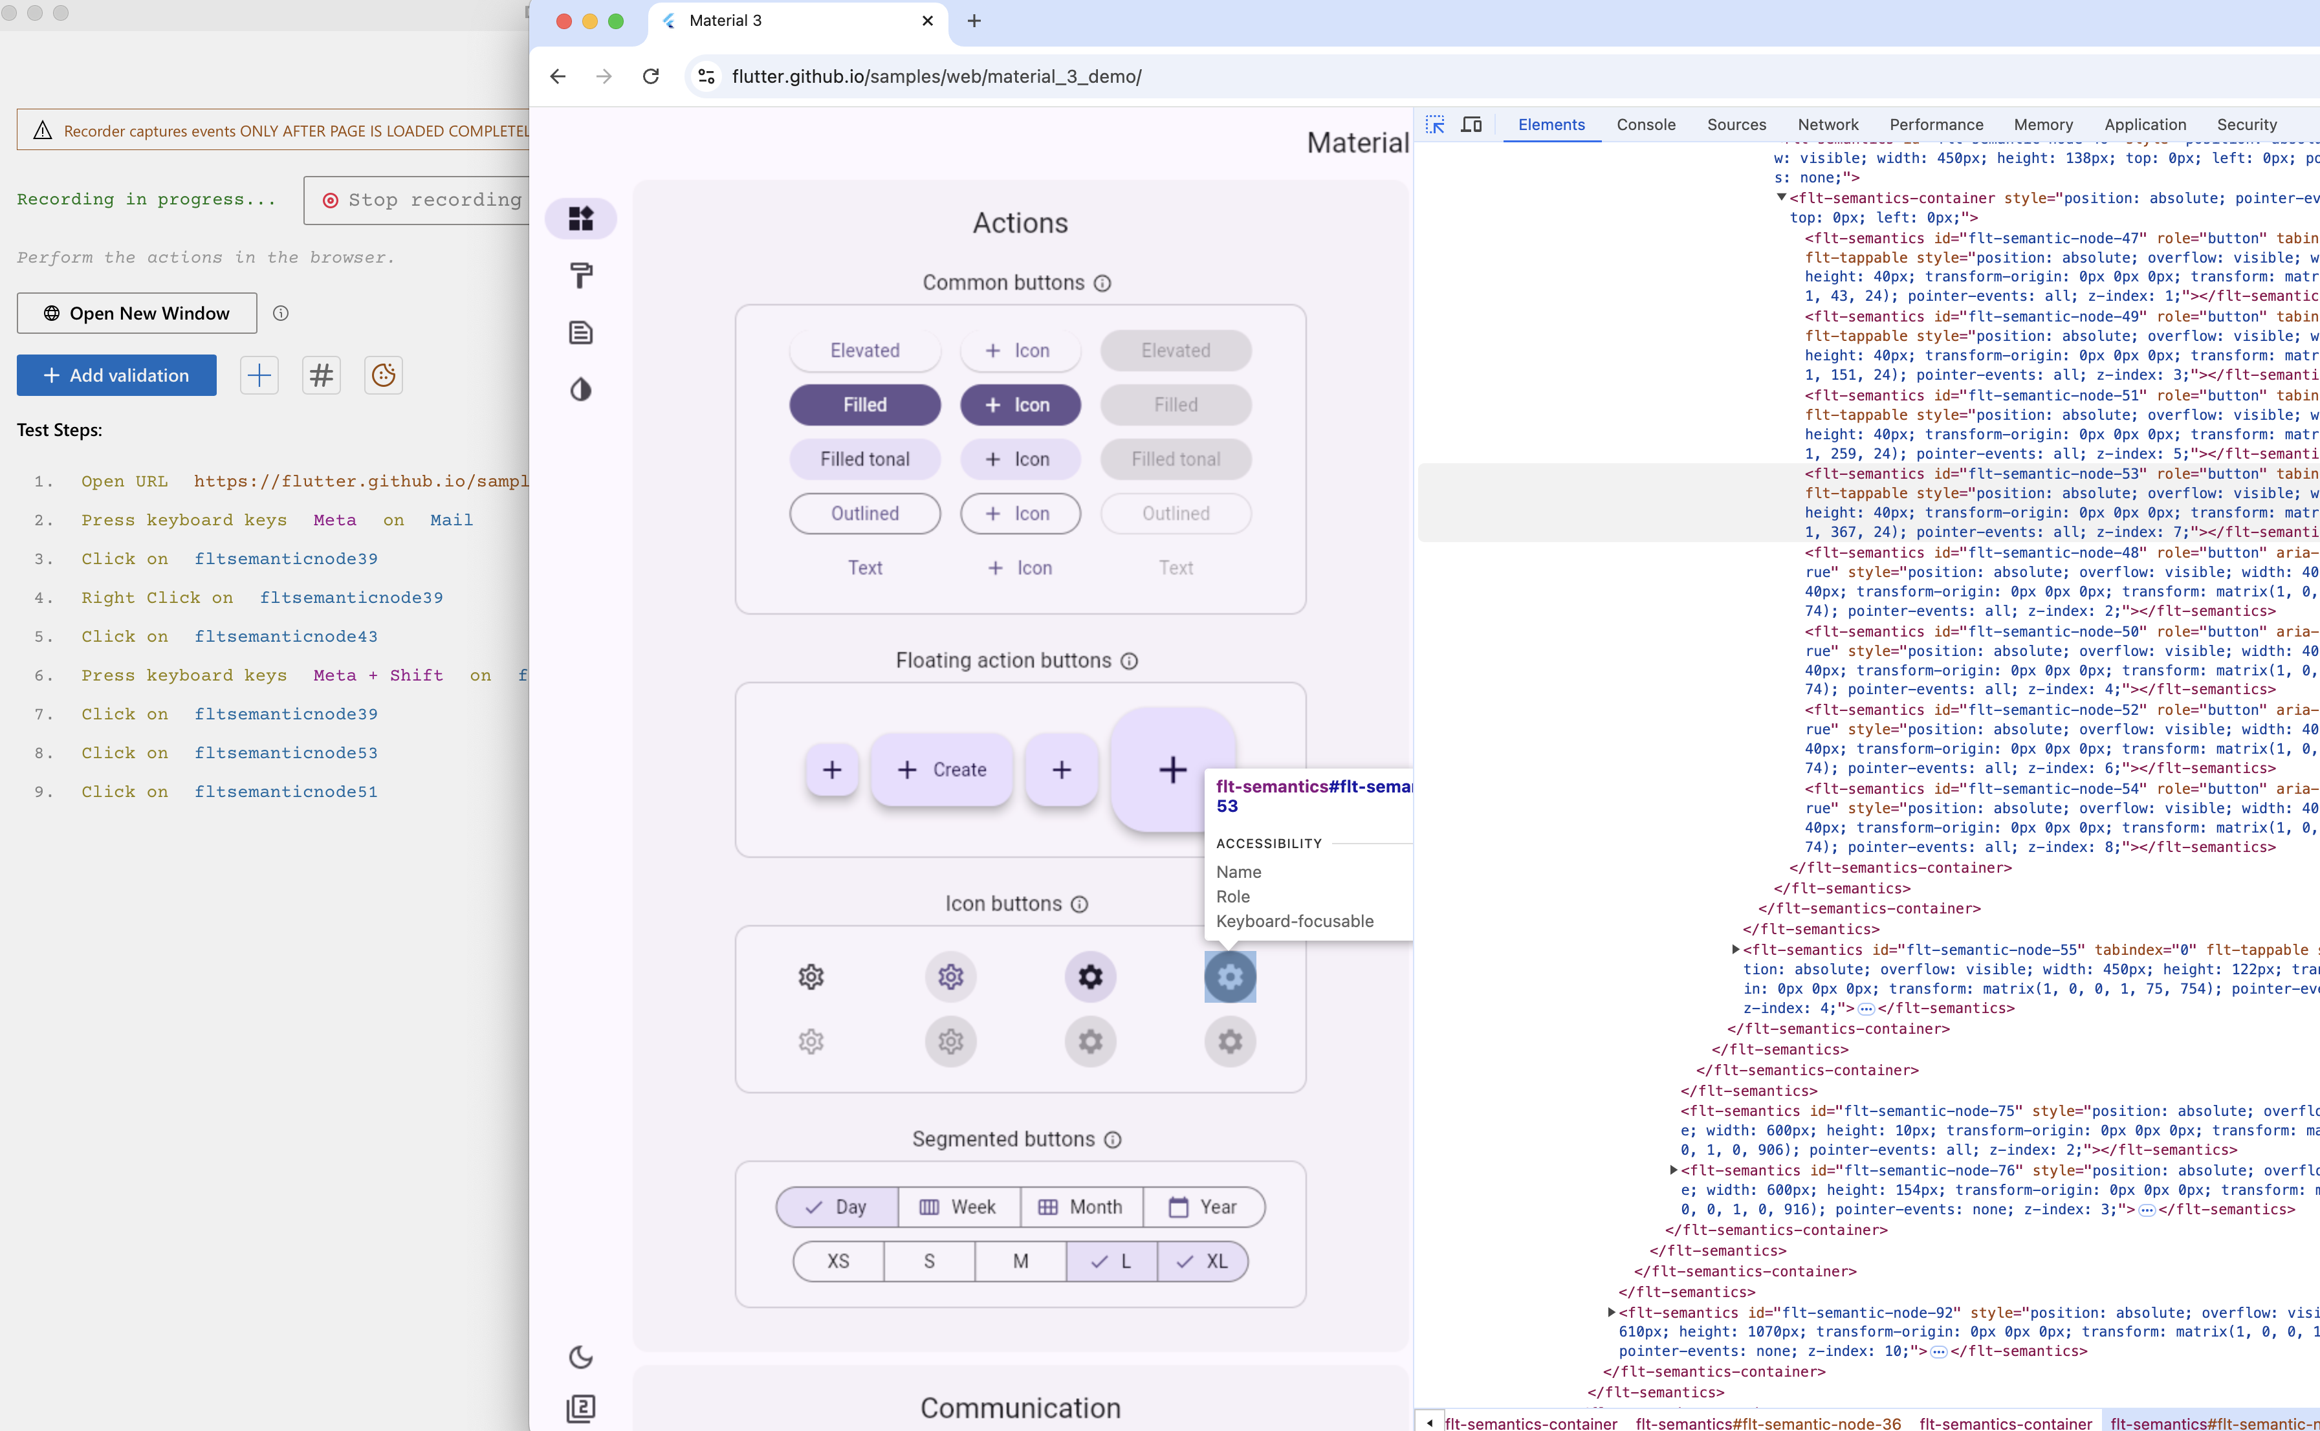Select the Week segmented button
The image size is (2320, 1431).
[x=959, y=1207]
